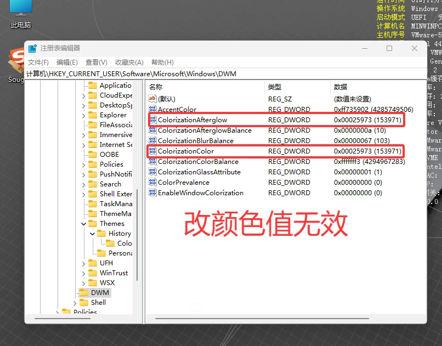
Task: Select the TaskMana folder icon
Action: click(93, 203)
